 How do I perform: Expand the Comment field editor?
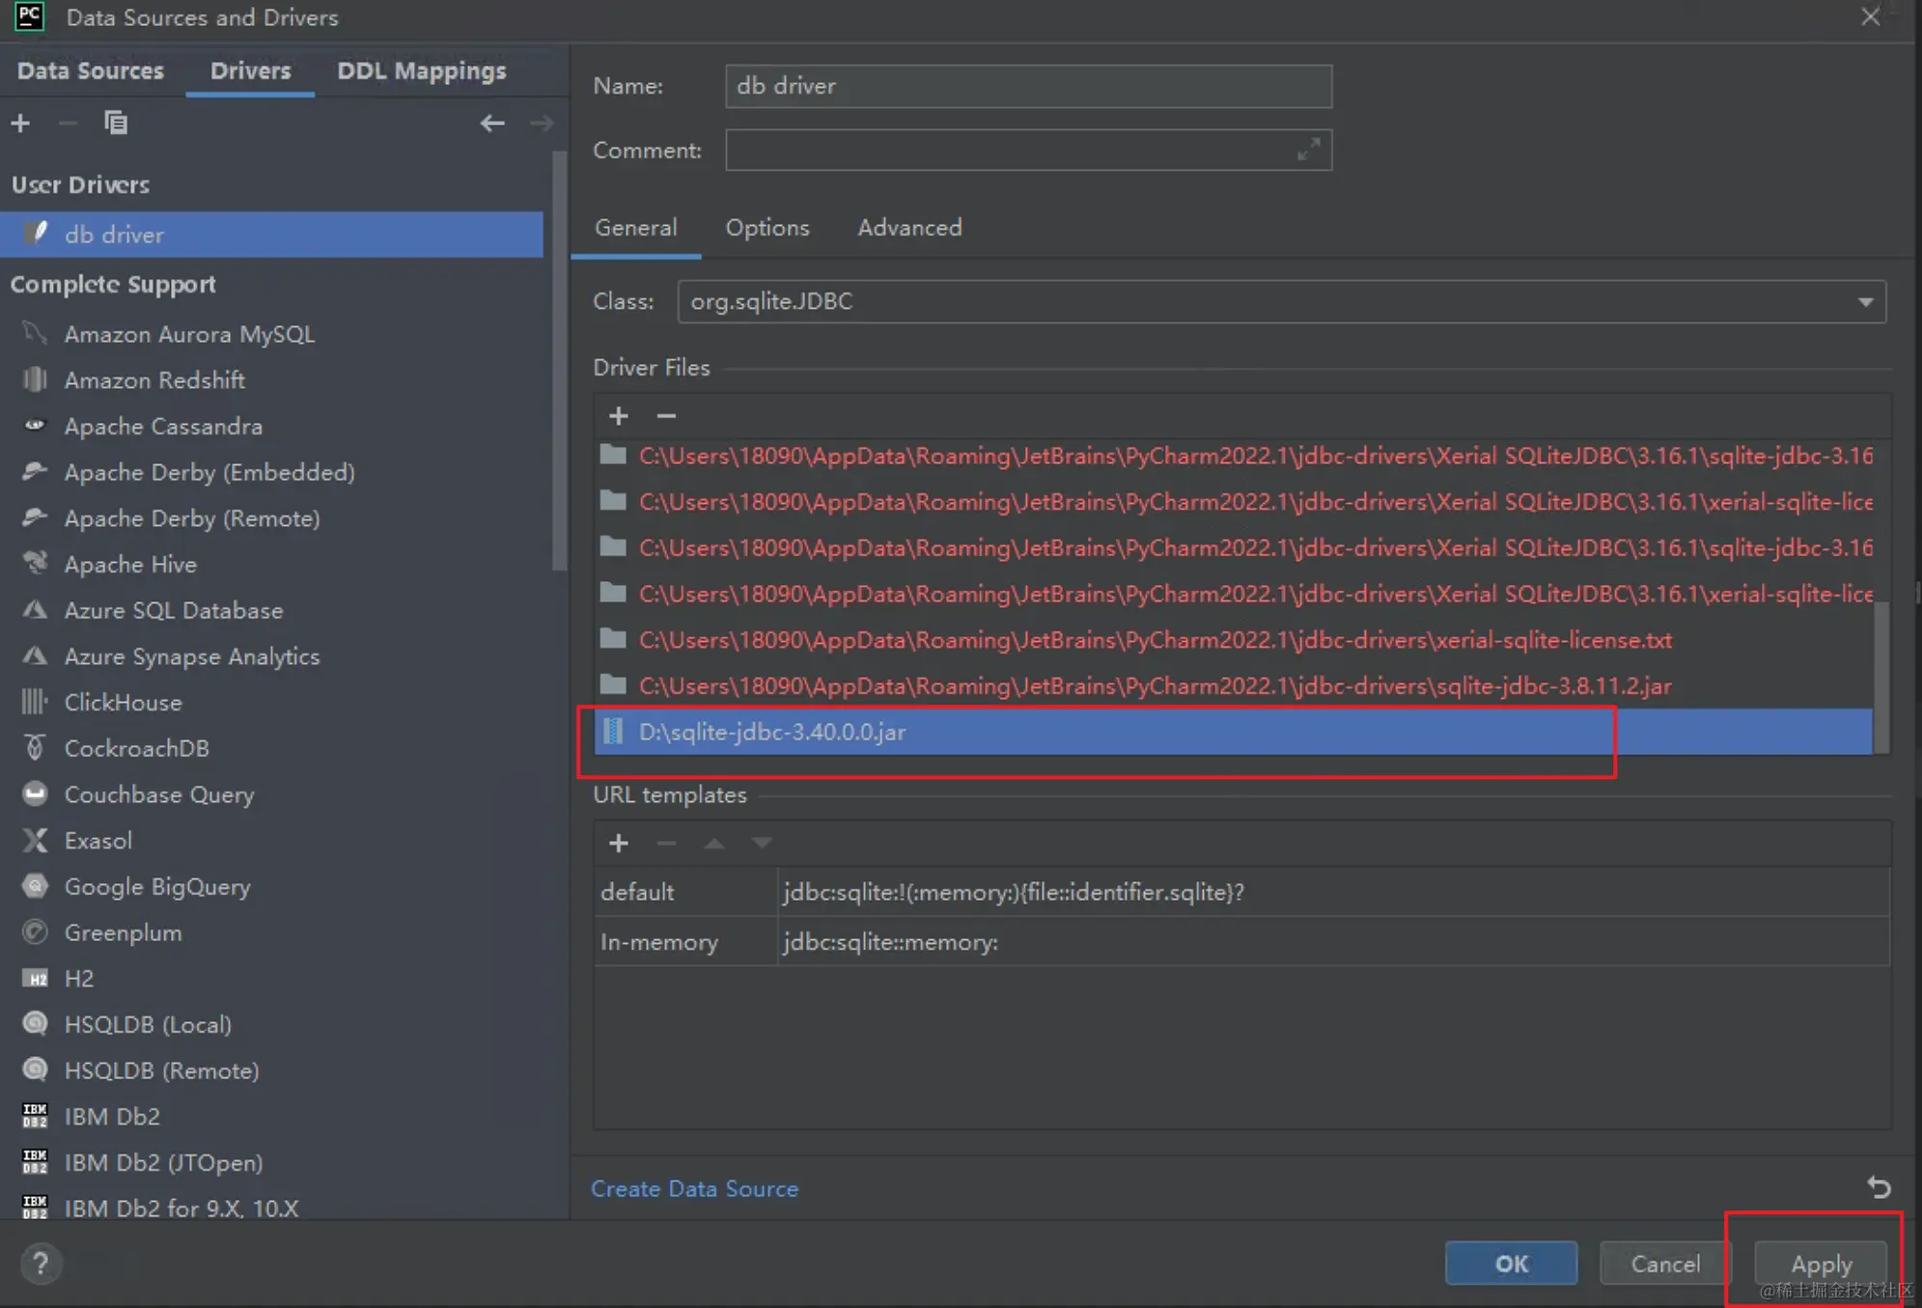coord(1308,150)
